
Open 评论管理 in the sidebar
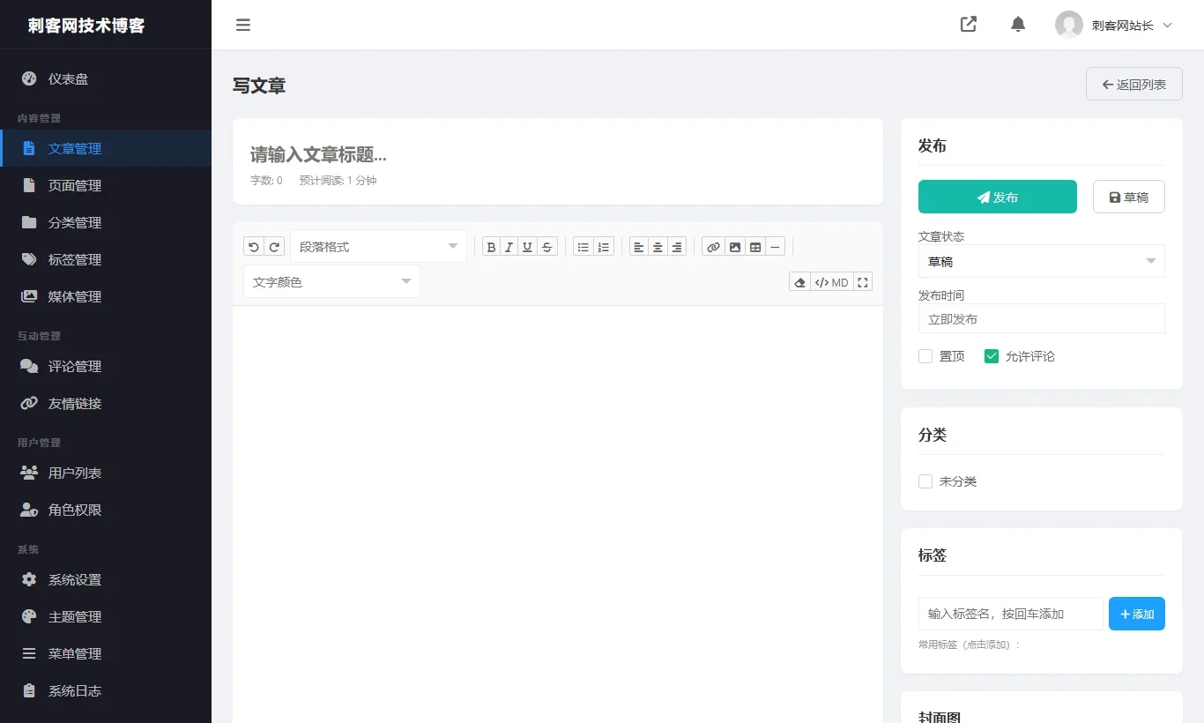(106, 366)
